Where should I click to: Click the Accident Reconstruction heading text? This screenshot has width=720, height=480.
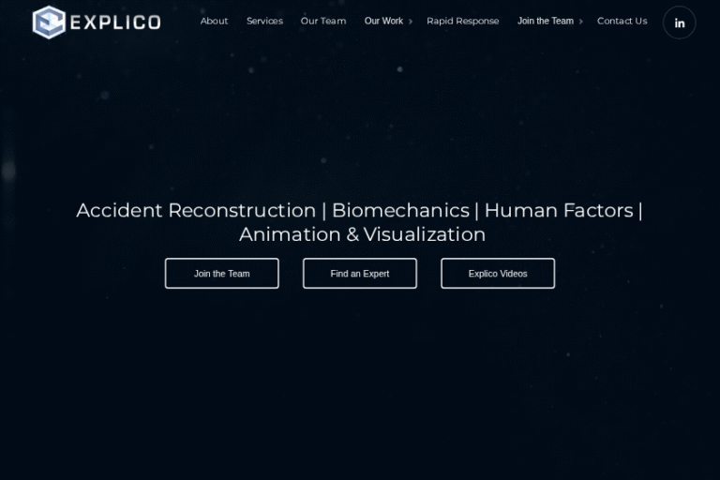click(195, 210)
